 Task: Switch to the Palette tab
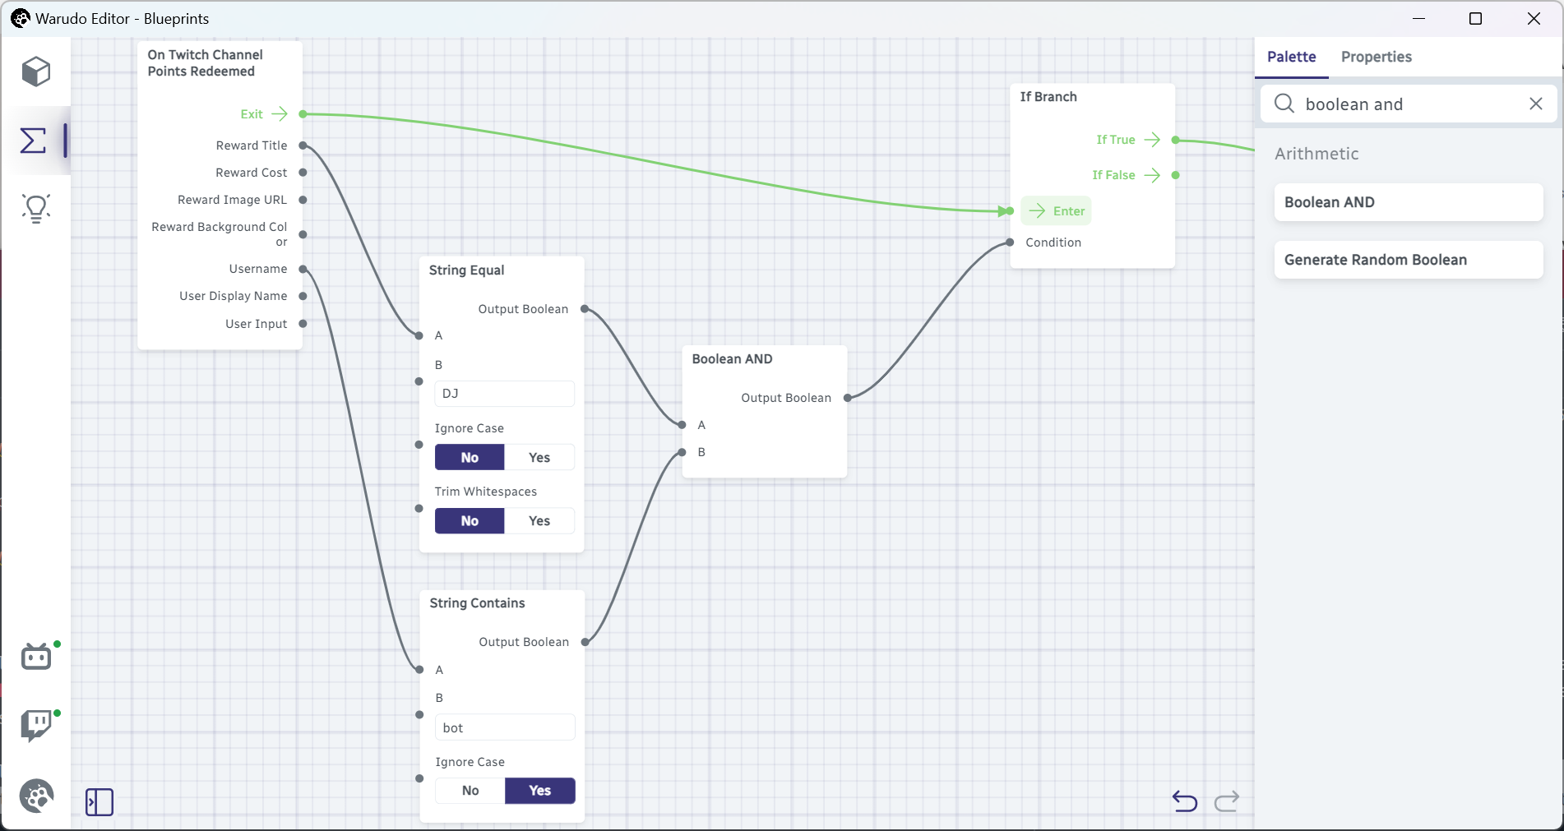coord(1291,57)
